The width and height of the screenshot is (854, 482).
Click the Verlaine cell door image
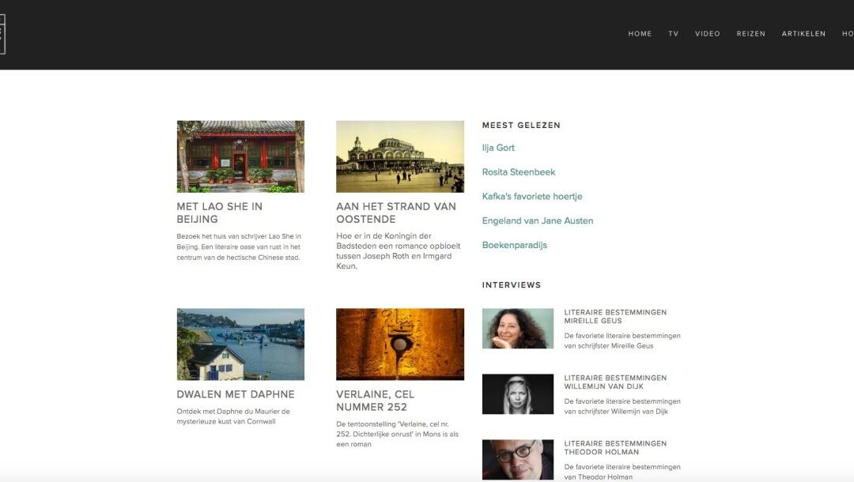[399, 344]
